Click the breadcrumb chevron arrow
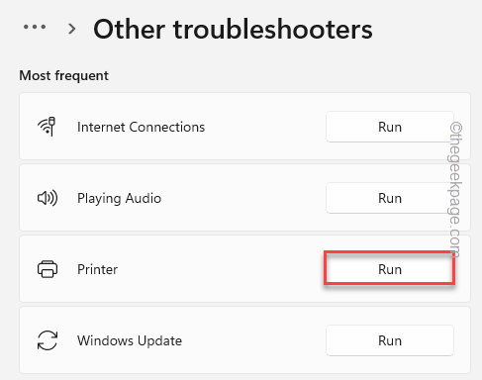The height and width of the screenshot is (380, 482). pyautogui.click(x=71, y=29)
